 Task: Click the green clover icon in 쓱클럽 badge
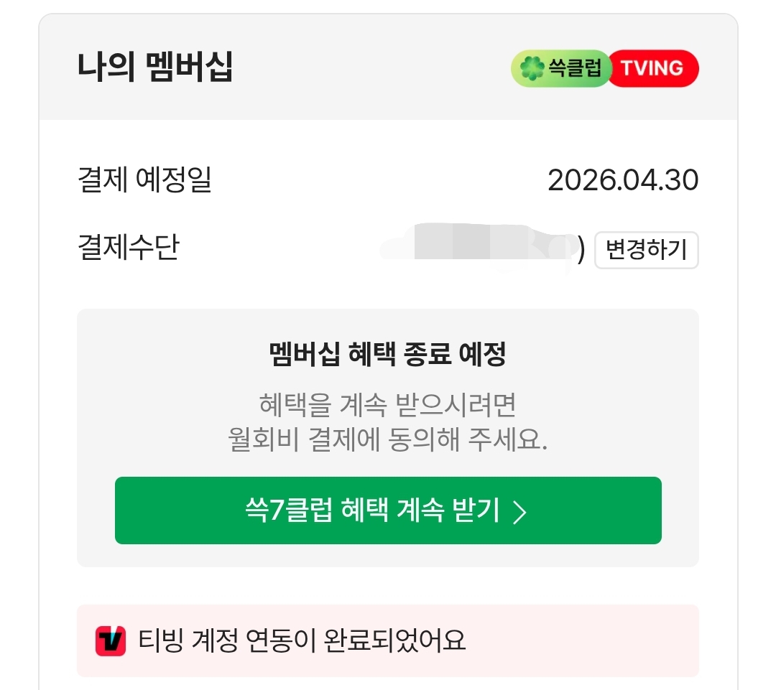532,69
